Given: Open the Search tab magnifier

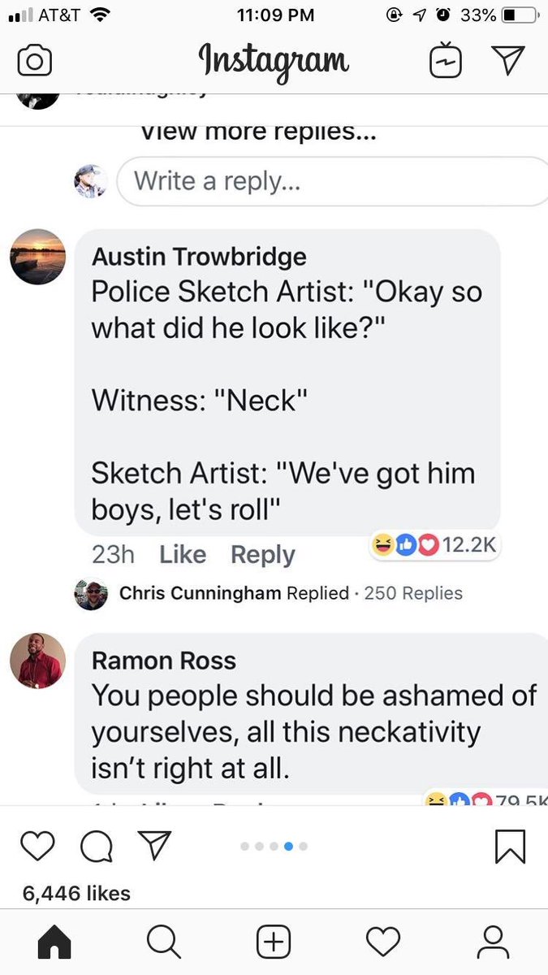Looking at the screenshot, I should pos(164,942).
